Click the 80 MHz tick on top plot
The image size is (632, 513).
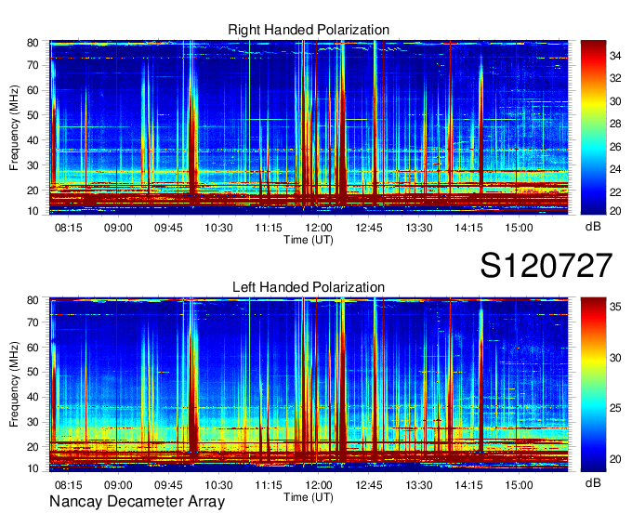(33, 43)
